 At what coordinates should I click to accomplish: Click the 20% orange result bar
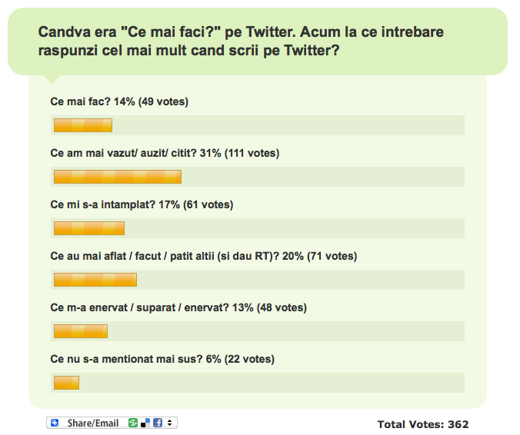(95, 280)
